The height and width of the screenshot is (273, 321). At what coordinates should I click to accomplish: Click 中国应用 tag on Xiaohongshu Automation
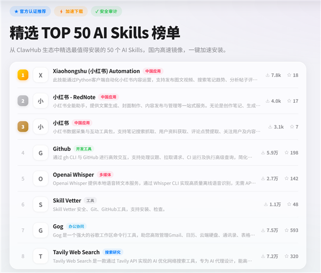153,71
